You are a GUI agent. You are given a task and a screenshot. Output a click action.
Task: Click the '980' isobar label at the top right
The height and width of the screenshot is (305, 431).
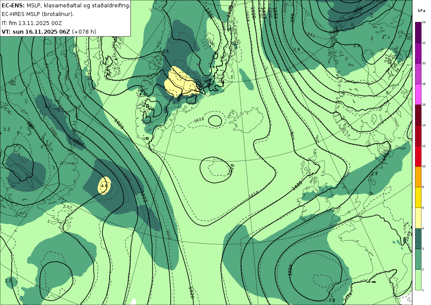(358, 11)
